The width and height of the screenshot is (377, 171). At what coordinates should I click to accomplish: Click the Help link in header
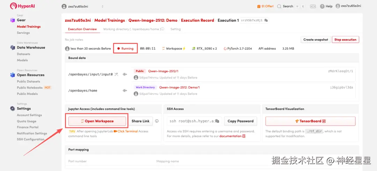click(329, 7)
